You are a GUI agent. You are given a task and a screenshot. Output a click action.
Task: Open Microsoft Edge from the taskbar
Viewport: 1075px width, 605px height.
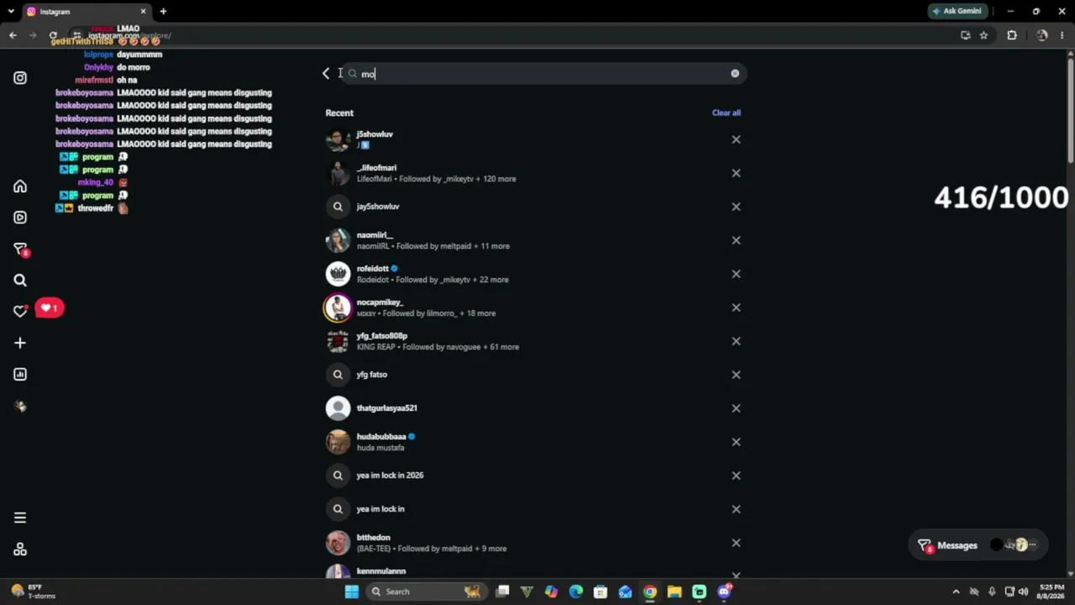tap(575, 592)
